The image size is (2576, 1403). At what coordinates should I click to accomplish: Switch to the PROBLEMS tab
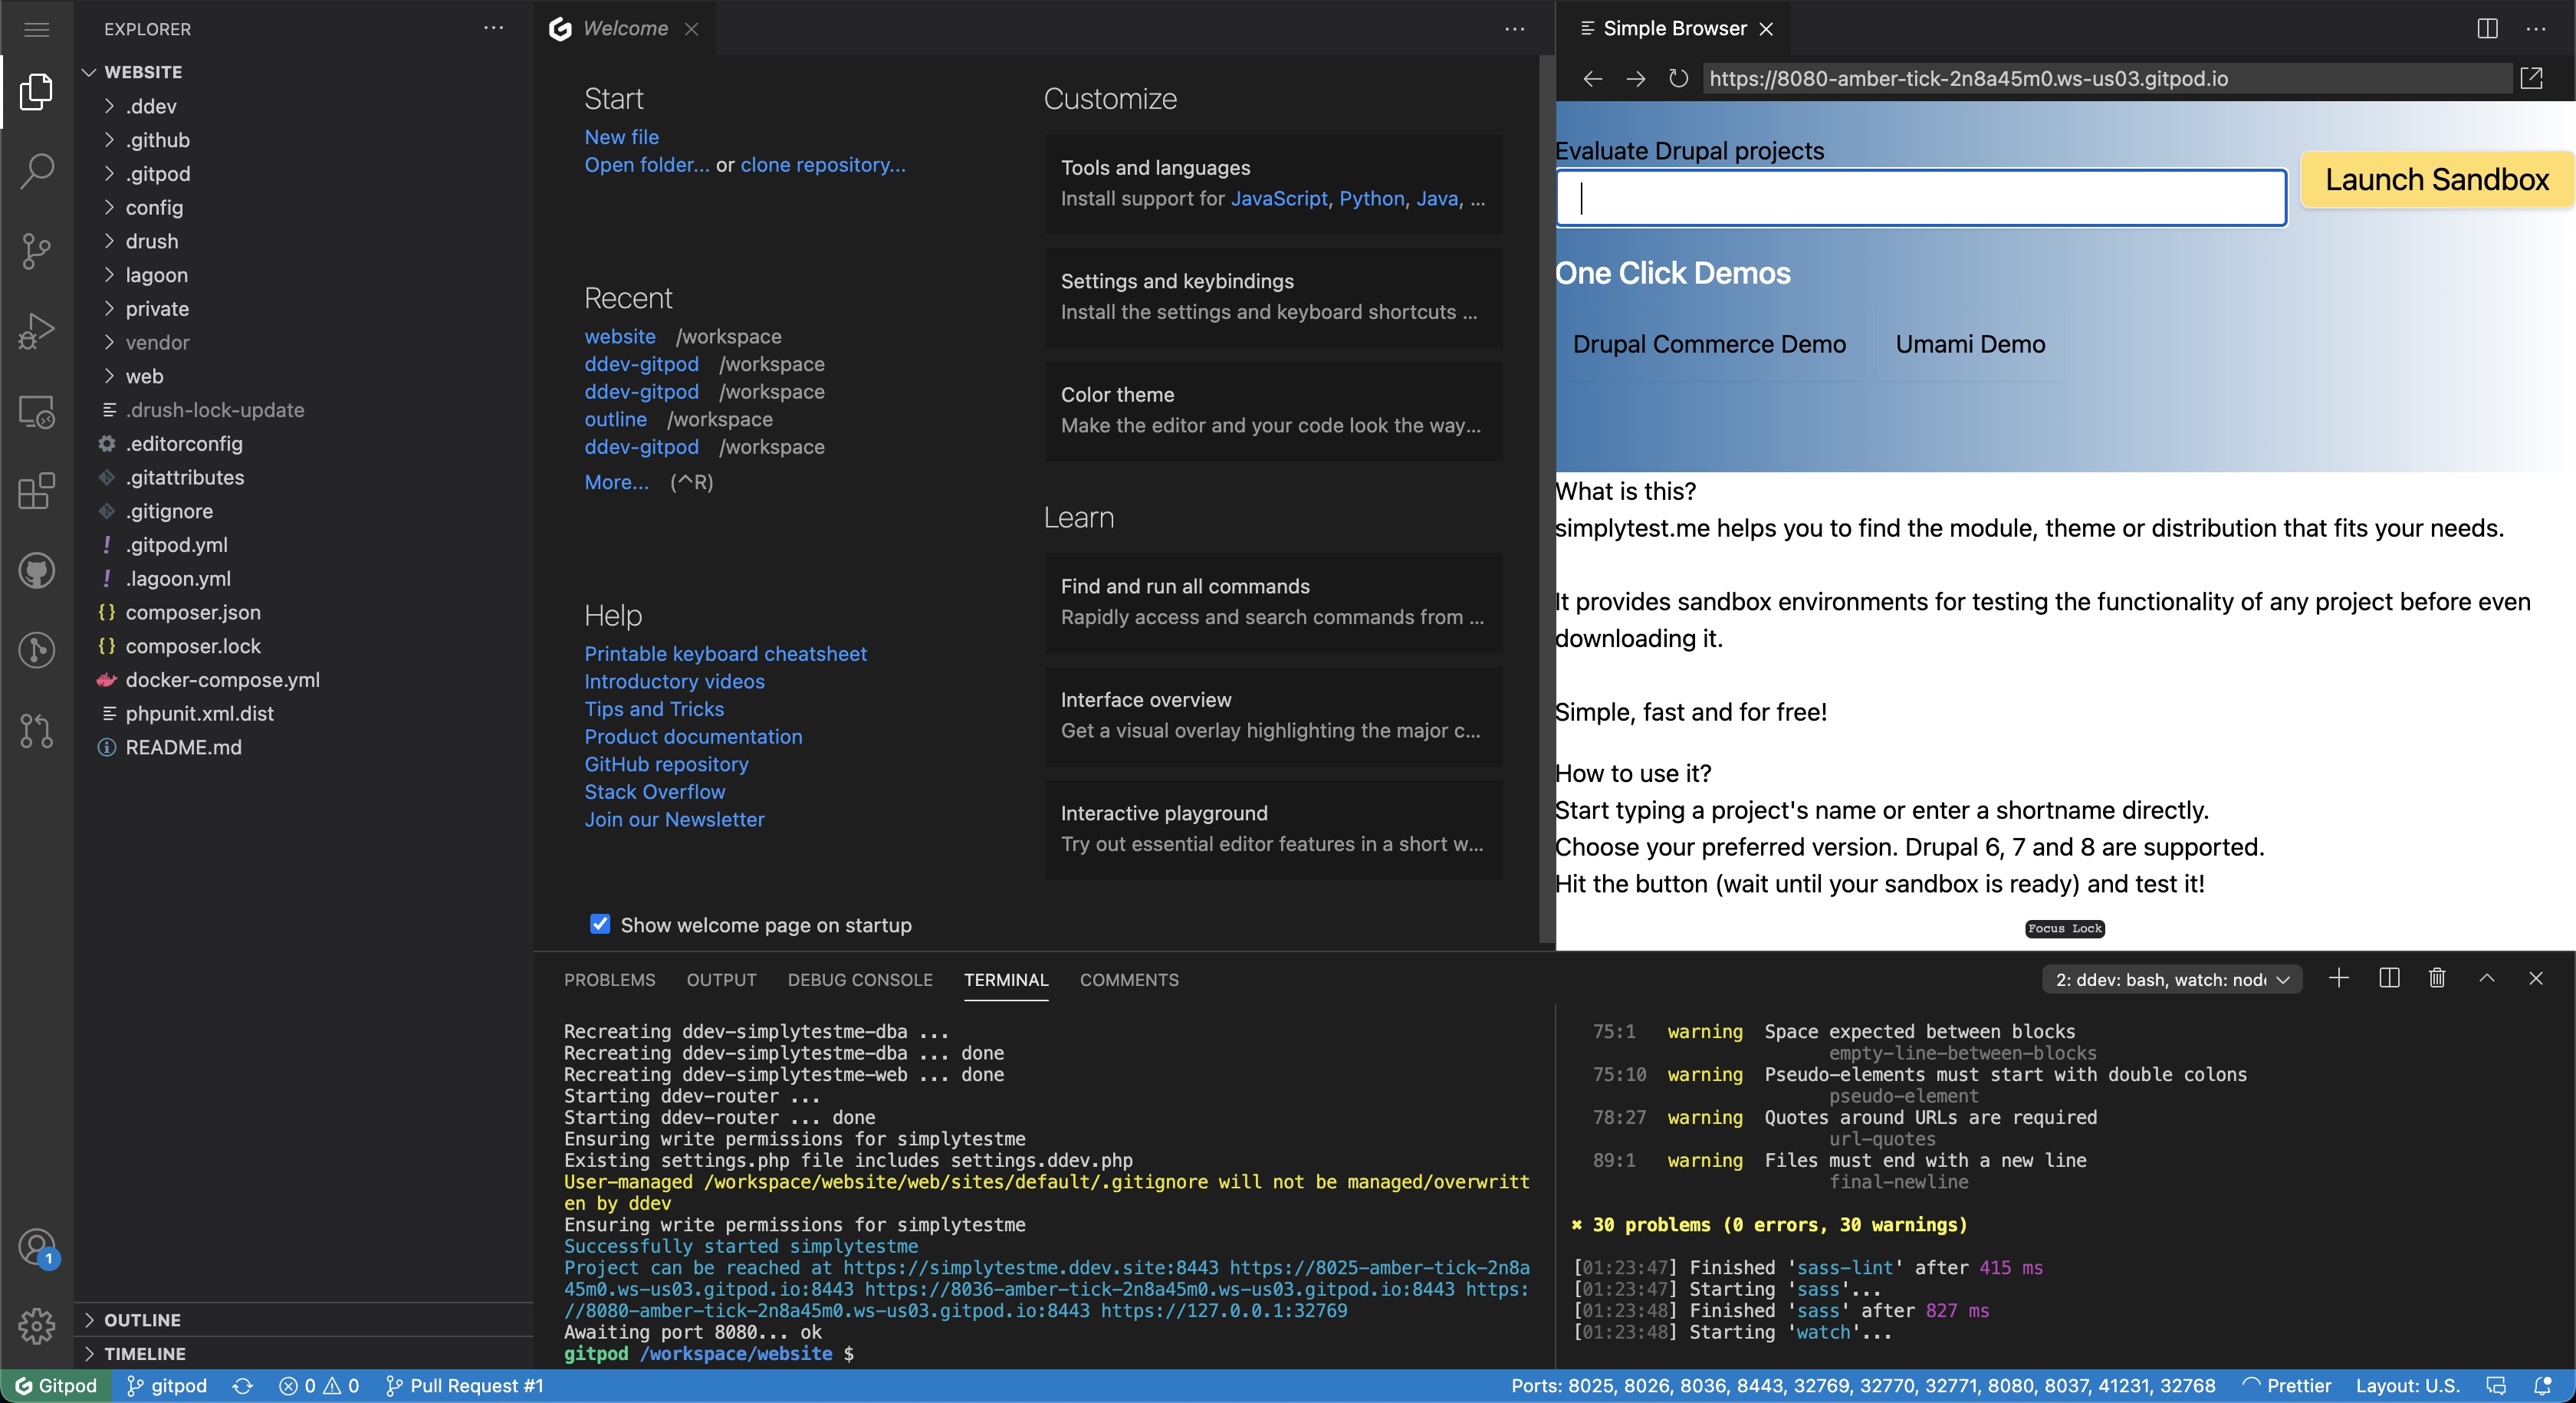(x=609, y=979)
